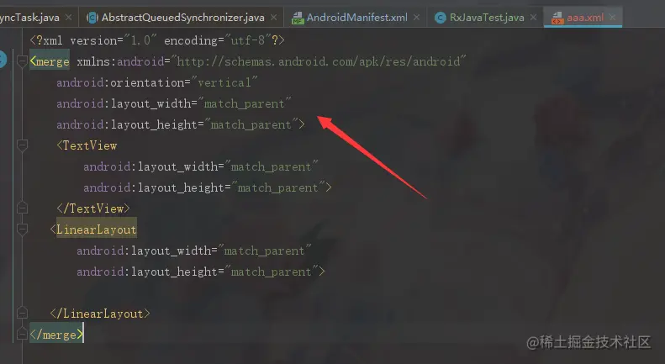The image size is (665, 364).
Task: Select the RxJavaTest.java tab
Action: point(487,18)
